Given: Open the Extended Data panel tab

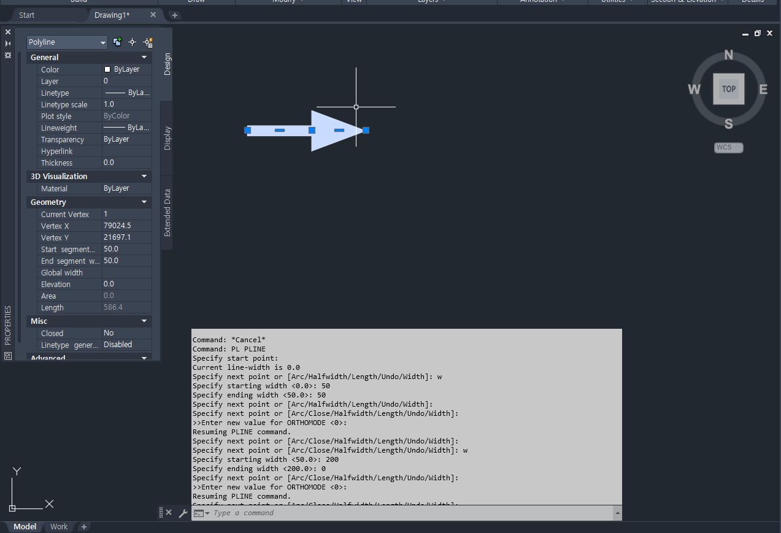Looking at the screenshot, I should point(166,213).
